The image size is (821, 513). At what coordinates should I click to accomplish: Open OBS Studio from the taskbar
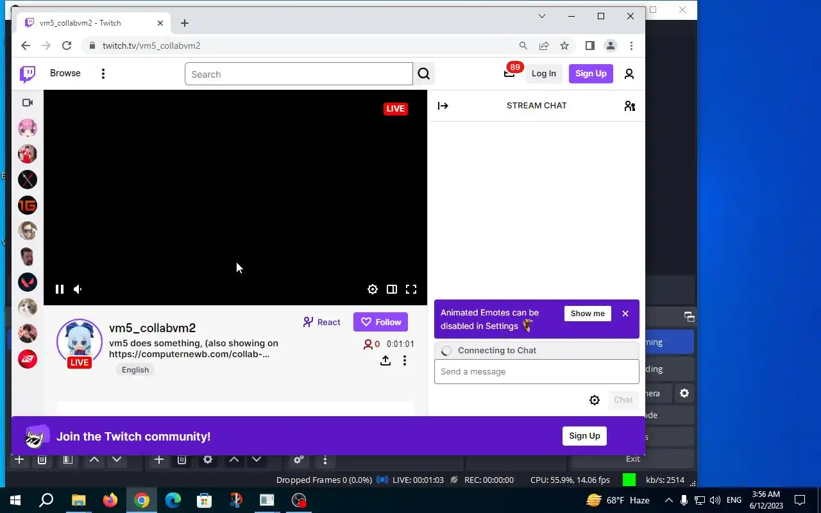[x=299, y=500]
